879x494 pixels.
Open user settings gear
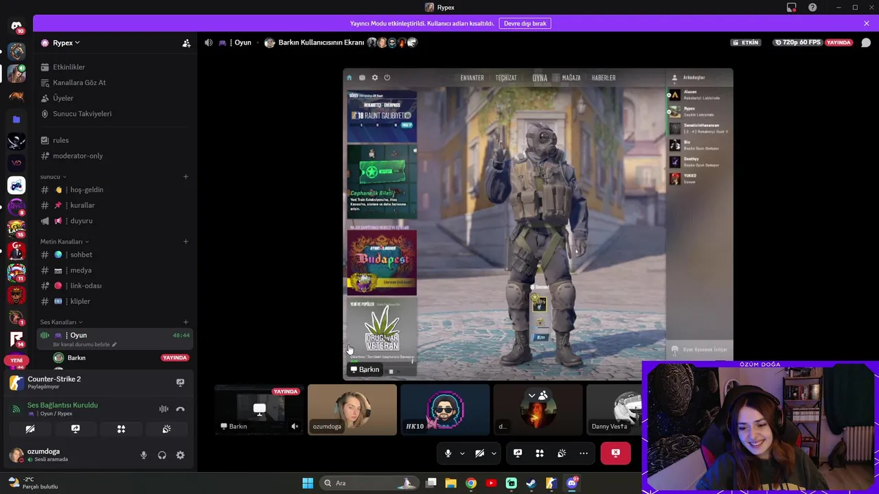pos(180,455)
